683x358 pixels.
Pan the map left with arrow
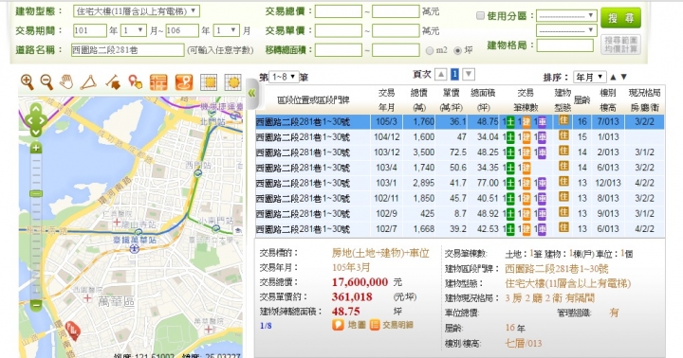28,120
